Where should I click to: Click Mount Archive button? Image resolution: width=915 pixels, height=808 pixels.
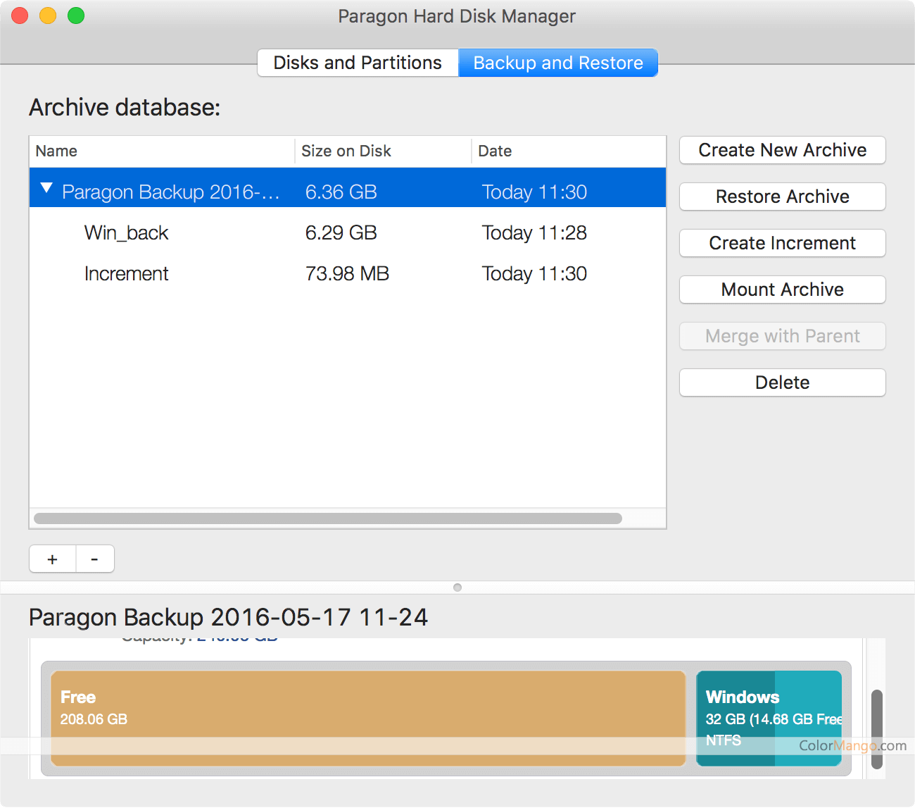[782, 290]
